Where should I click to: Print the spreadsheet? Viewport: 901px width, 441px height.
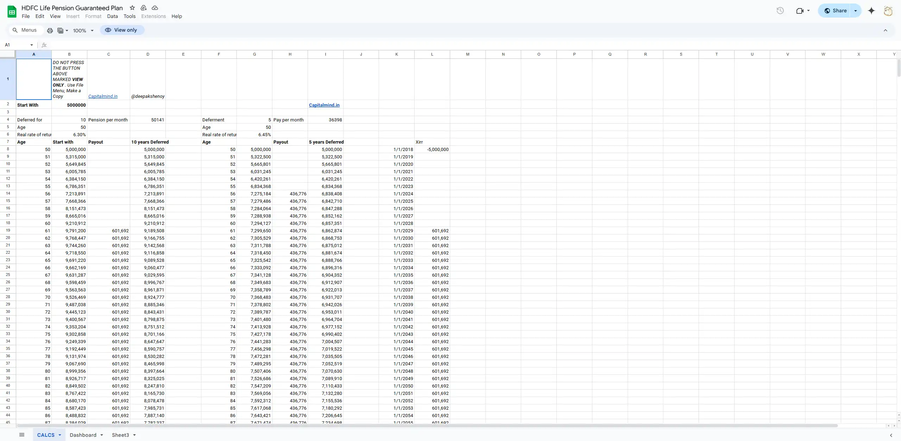point(50,30)
